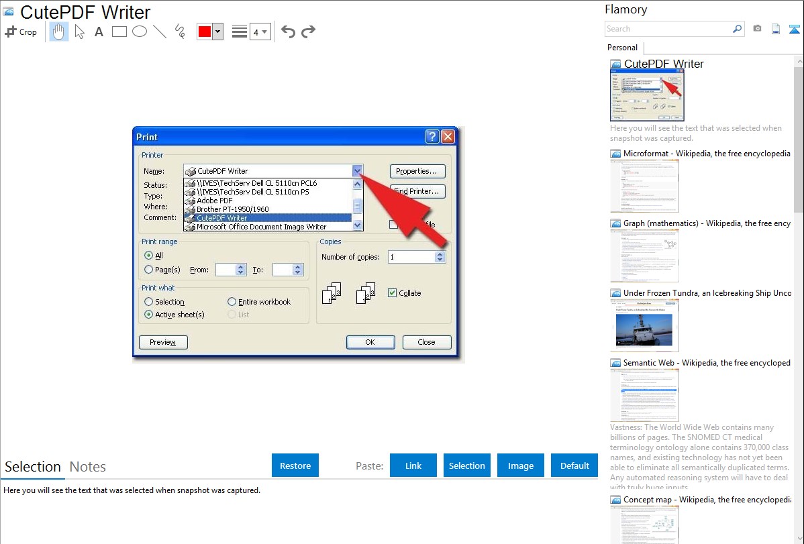The image size is (804, 544).
Task: Click printer list scroll up arrow
Action: tap(358, 184)
